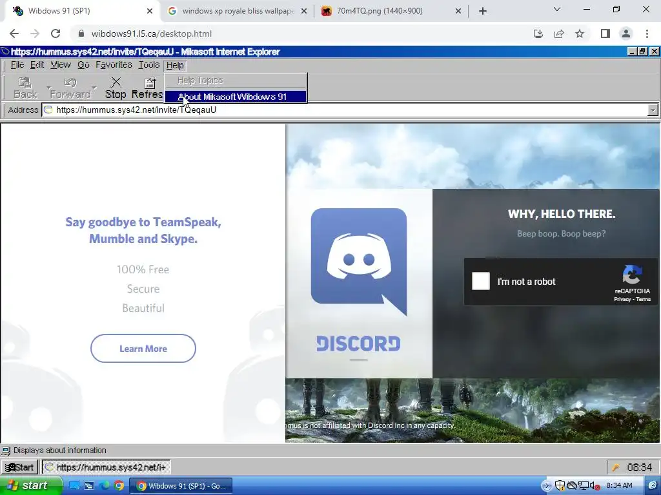The image size is (661, 495).
Task: Click the Chrome URL wibdows91.l5.ca/desktop.html
Action: [x=151, y=34]
